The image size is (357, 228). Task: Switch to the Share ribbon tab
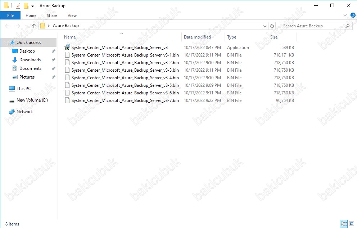click(x=52, y=15)
